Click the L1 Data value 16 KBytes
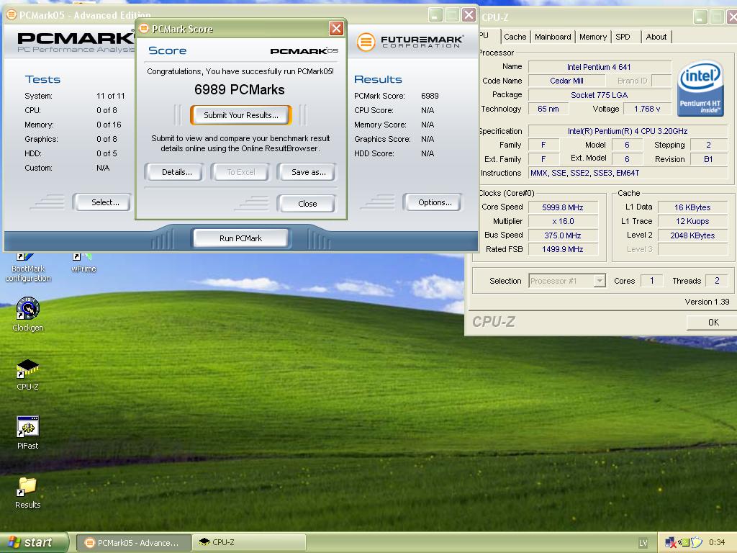 pyautogui.click(x=692, y=207)
